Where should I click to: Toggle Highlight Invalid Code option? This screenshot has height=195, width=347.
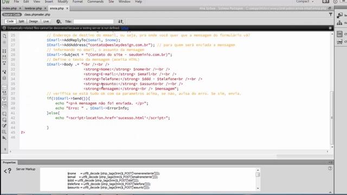coord(4,93)
